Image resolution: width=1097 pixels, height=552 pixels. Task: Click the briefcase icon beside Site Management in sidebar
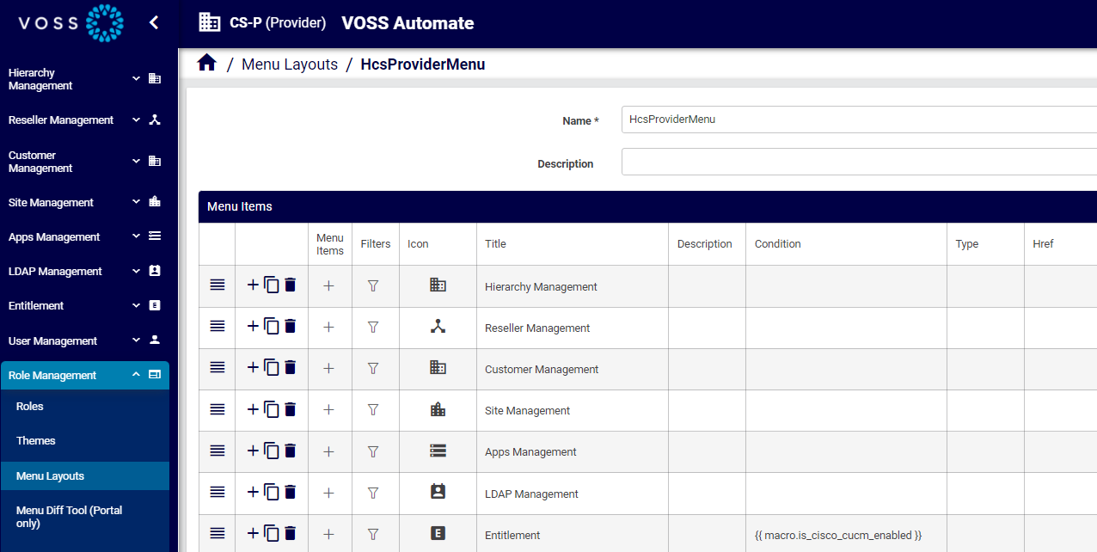pyautogui.click(x=155, y=201)
